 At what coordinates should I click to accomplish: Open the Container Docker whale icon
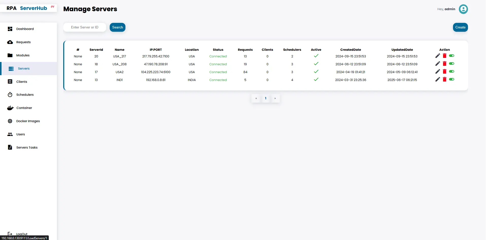point(10,108)
